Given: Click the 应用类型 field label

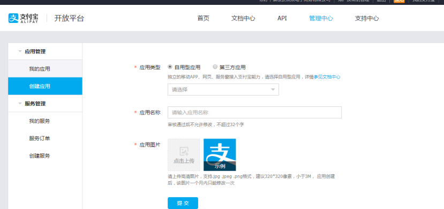Looking at the screenshot, I should 150,67.
